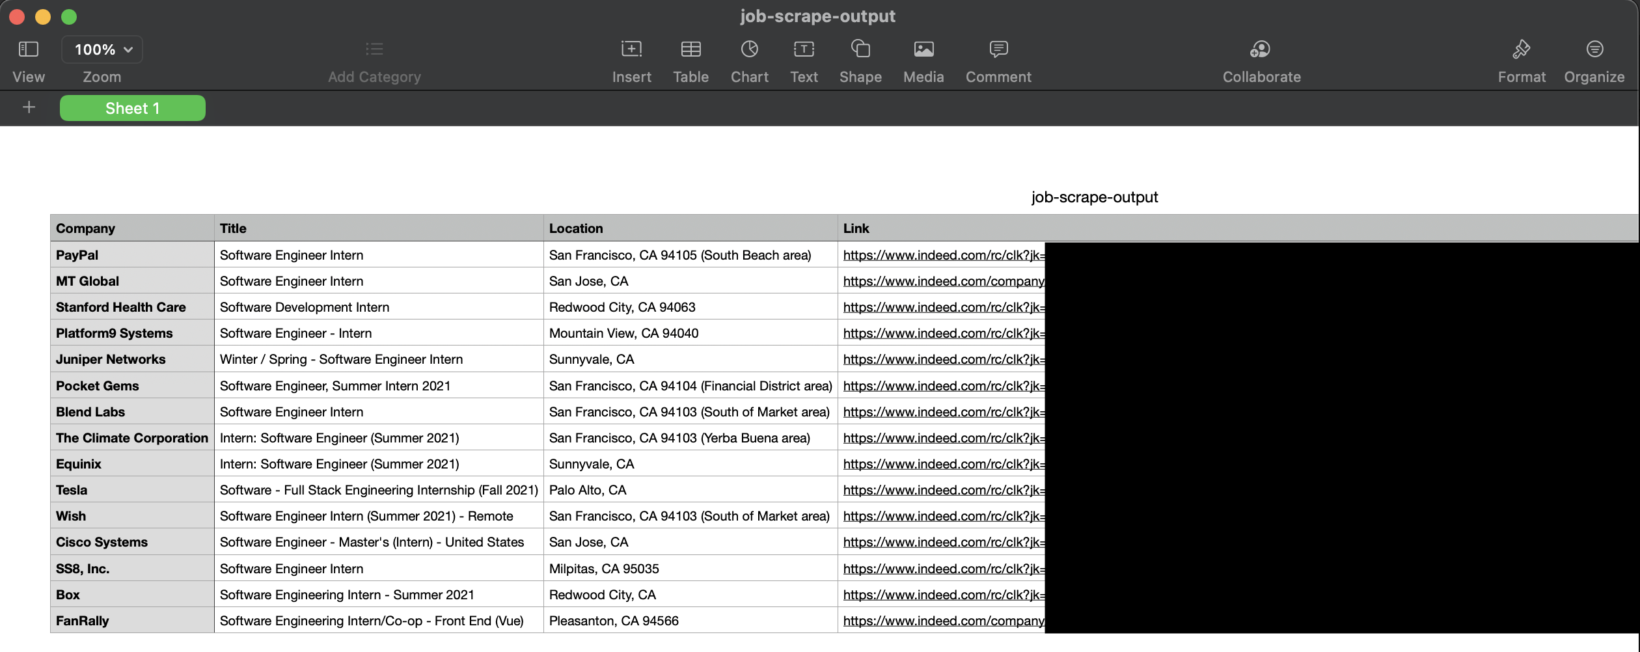Minimize window with the yellow button

pos(43,17)
